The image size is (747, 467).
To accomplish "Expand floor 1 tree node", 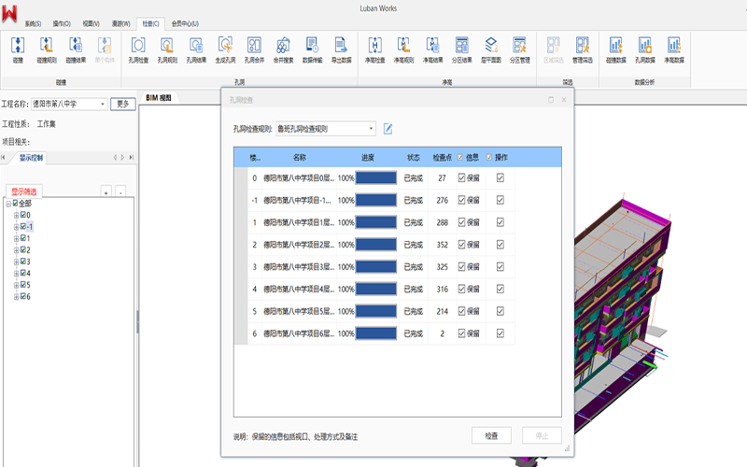I will tap(16, 238).
